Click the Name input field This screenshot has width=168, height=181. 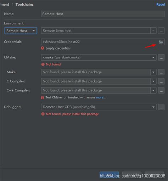pos(103,14)
